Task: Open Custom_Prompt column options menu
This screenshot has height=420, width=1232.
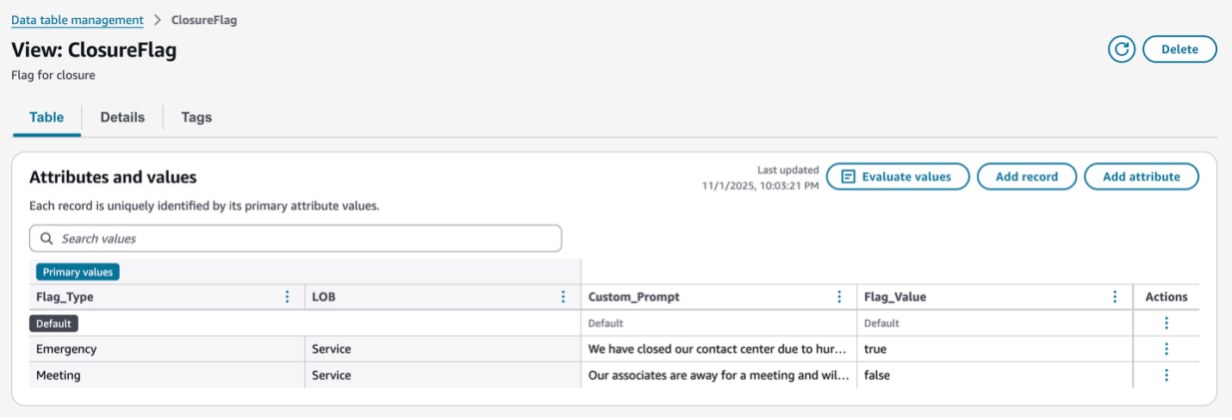Action: pyautogui.click(x=839, y=297)
